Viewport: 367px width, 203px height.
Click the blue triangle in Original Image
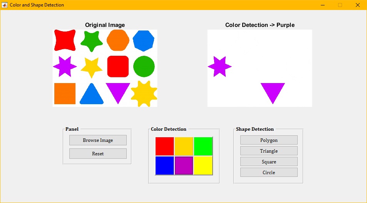(x=92, y=95)
